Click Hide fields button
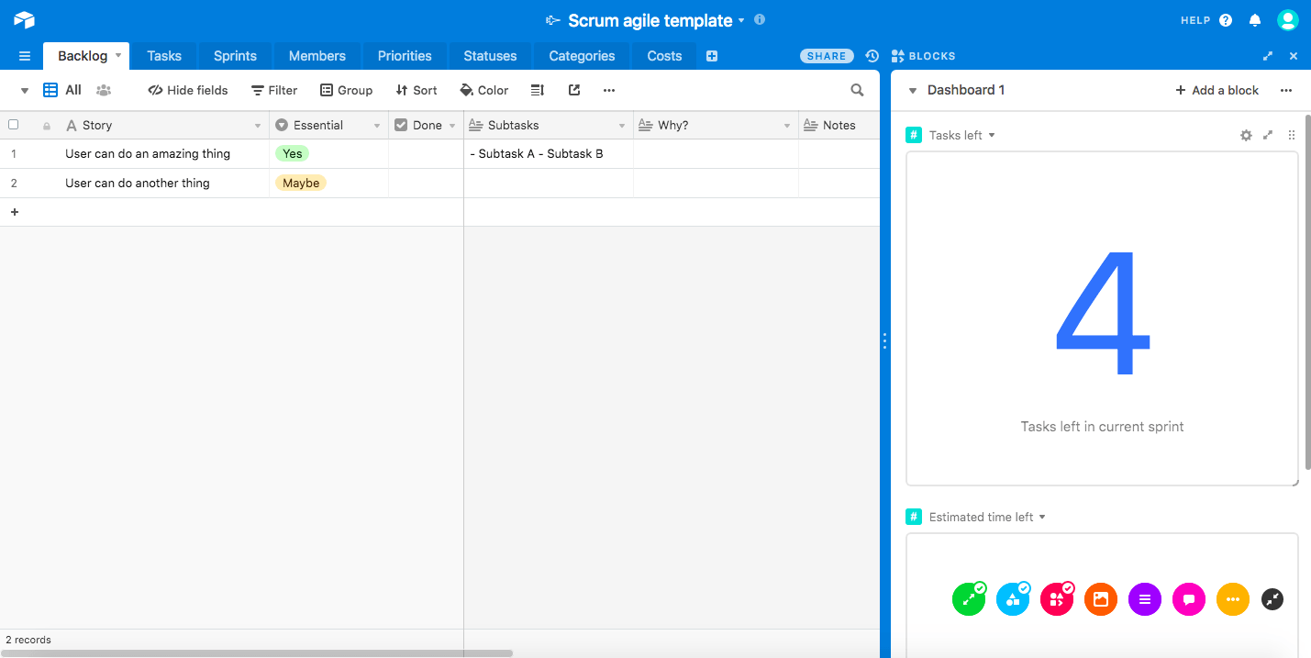 click(188, 90)
